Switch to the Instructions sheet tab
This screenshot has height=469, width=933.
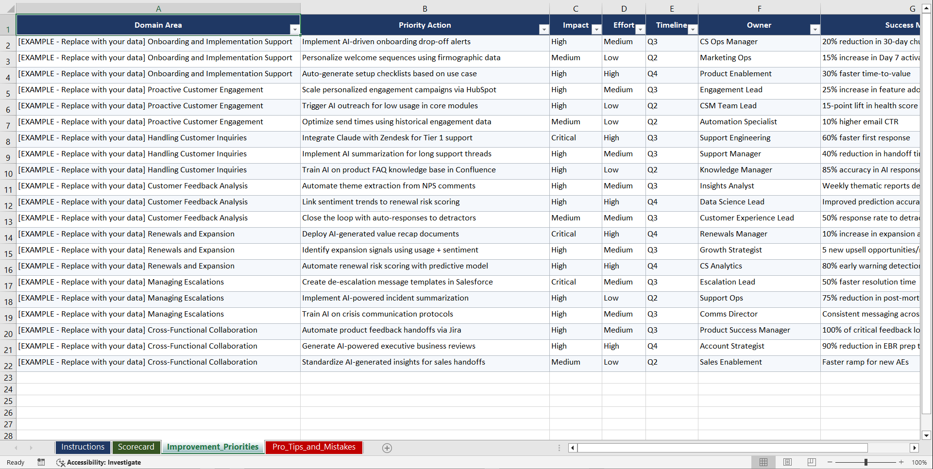[x=83, y=447]
